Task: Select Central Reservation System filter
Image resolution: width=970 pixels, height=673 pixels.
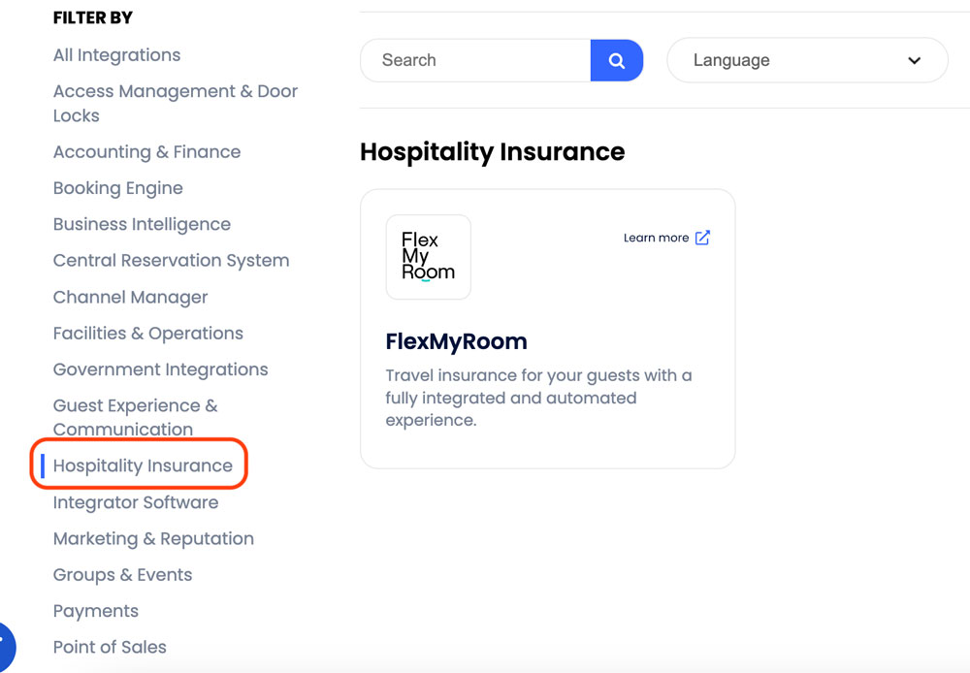Action: coord(172,261)
